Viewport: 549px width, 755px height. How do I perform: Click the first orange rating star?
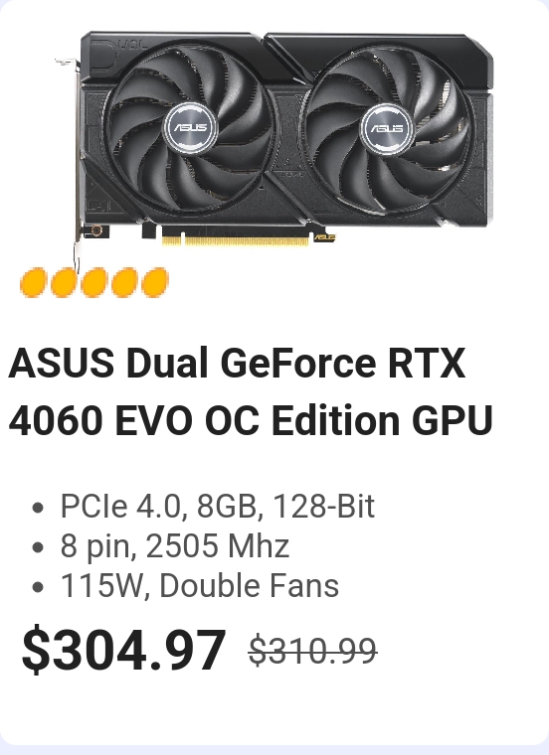point(33,283)
